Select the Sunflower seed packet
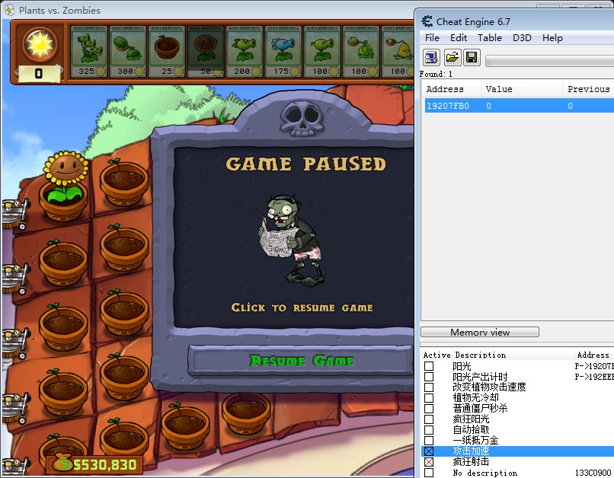 coord(205,51)
